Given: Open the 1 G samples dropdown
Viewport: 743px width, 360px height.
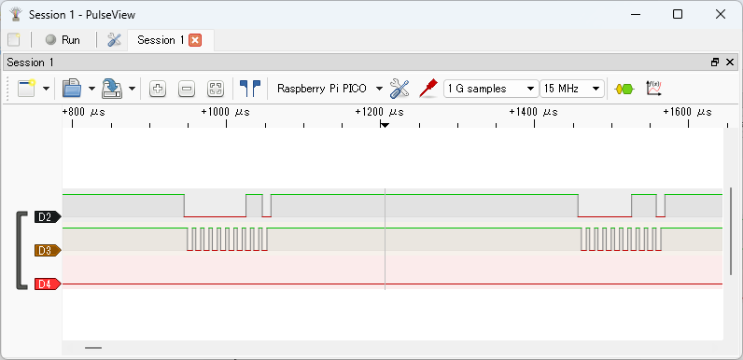Looking at the screenshot, I should [491, 89].
